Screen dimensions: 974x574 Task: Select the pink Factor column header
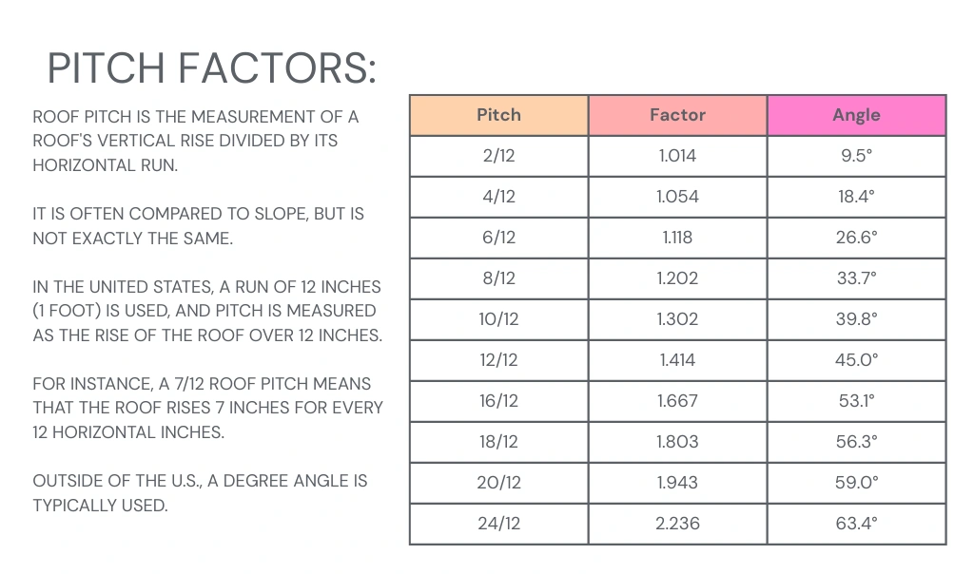(x=677, y=115)
